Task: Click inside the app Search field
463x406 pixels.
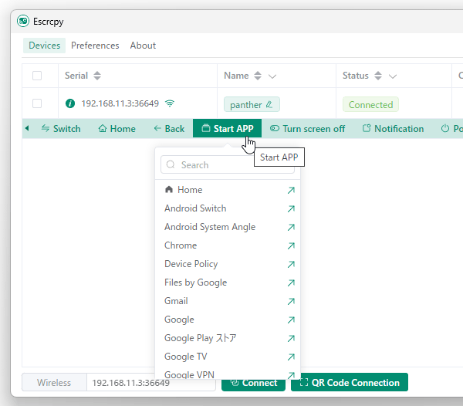Action: [x=228, y=164]
